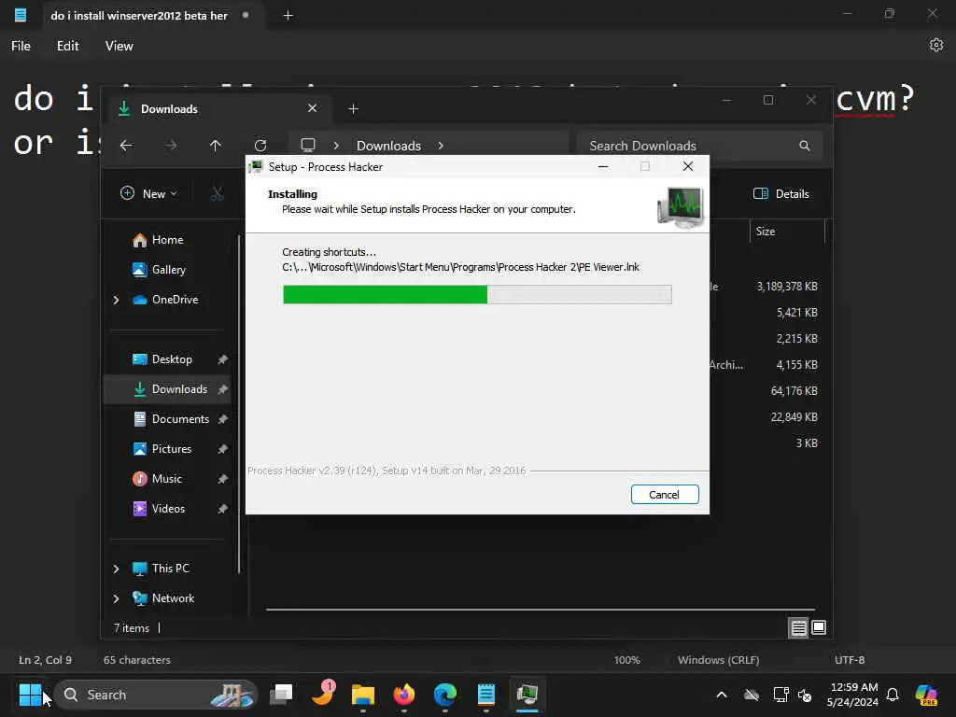Go up one folder level
Image resolution: width=956 pixels, height=717 pixels.
click(216, 146)
